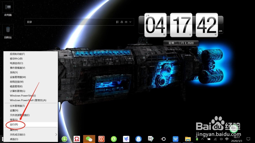The image size is (255, 143).
Task: Open 文件资源管理器(E) menu entry
Action: (31, 115)
